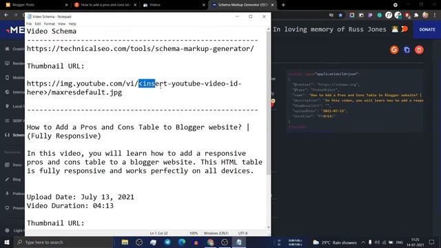Open Chrome from the taskbar

click(211, 242)
